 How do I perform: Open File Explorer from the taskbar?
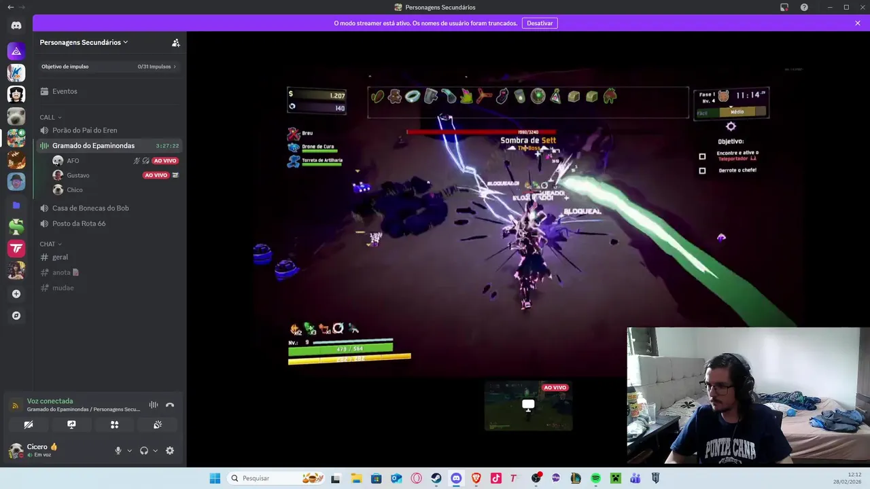pyautogui.click(x=357, y=478)
